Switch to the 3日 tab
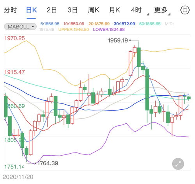This screenshot has height=184, width=195. pos(73,10)
